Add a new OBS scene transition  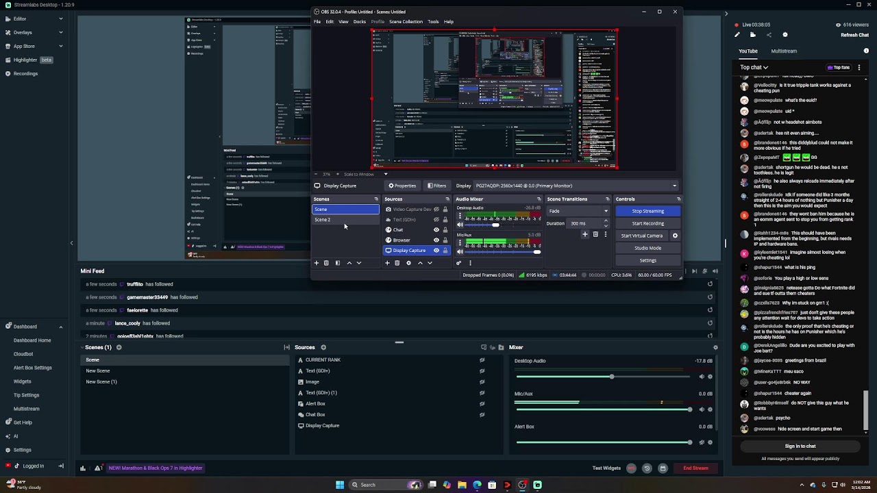coord(584,235)
